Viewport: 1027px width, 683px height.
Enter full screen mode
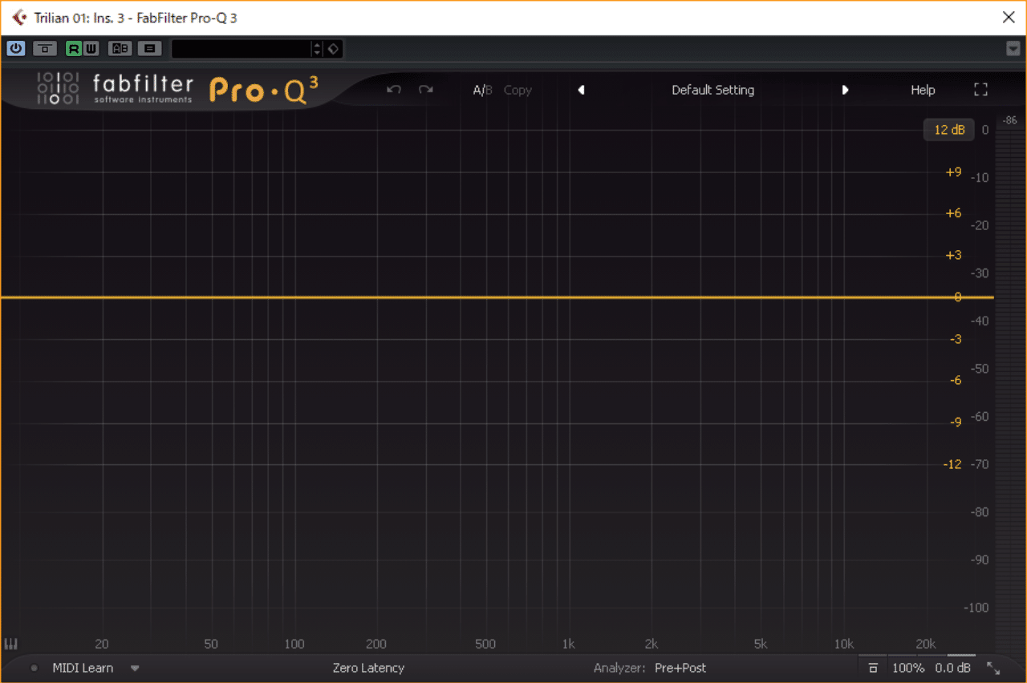980,90
